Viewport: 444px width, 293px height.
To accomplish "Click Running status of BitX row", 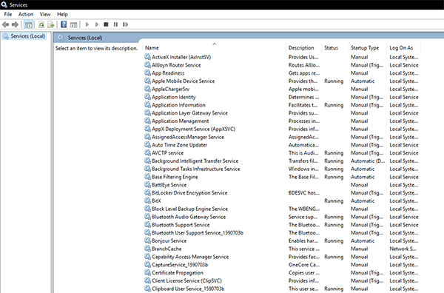I will [334, 201].
